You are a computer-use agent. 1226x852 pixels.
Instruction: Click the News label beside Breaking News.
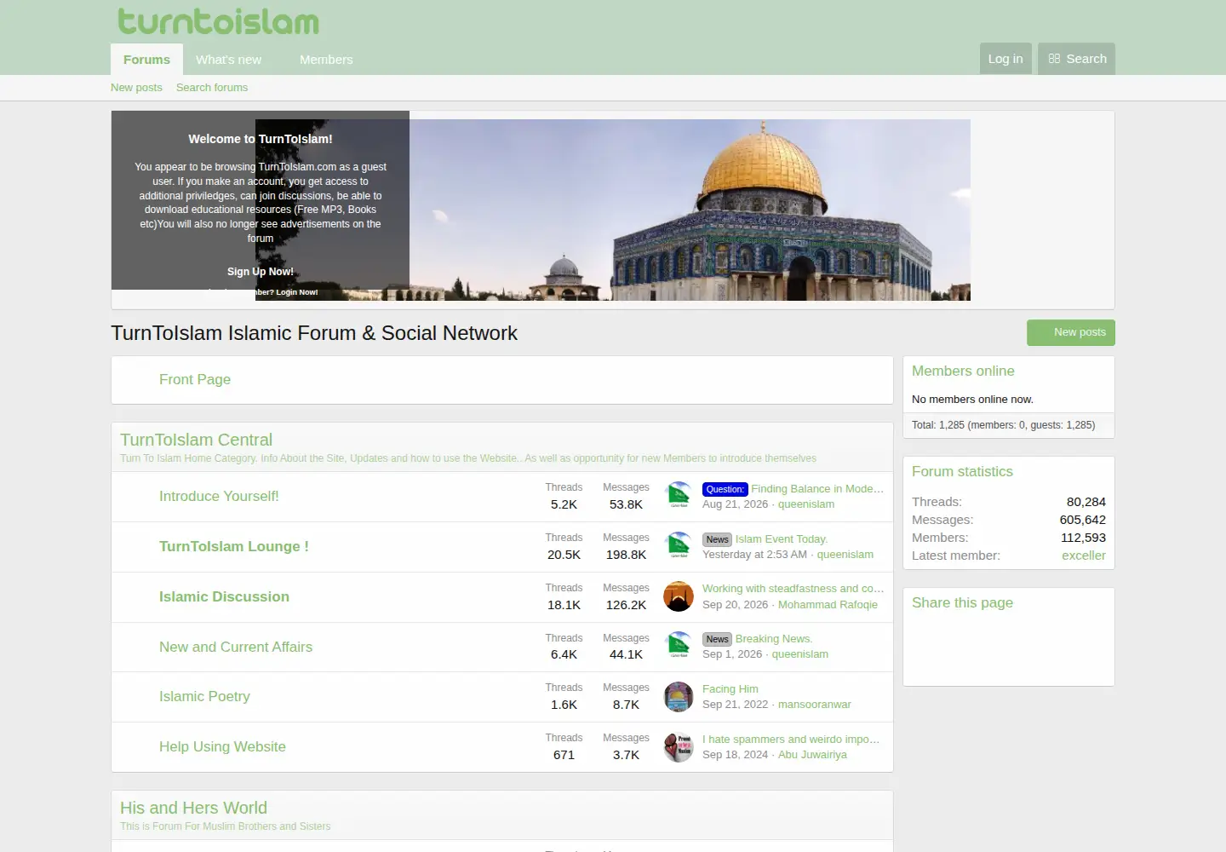717,639
